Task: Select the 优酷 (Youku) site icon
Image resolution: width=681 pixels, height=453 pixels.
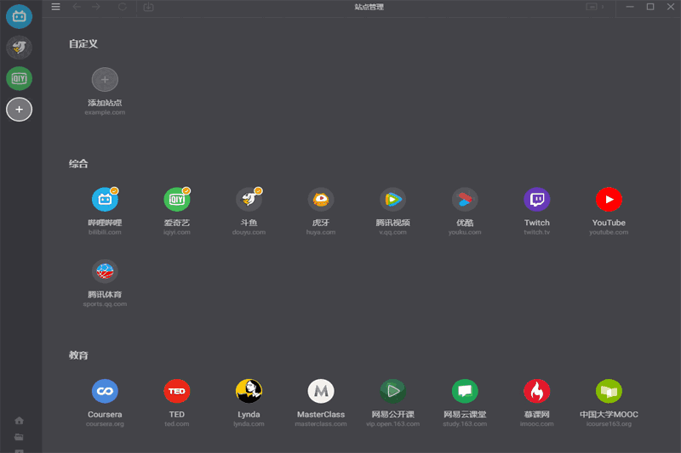Action: [465, 200]
